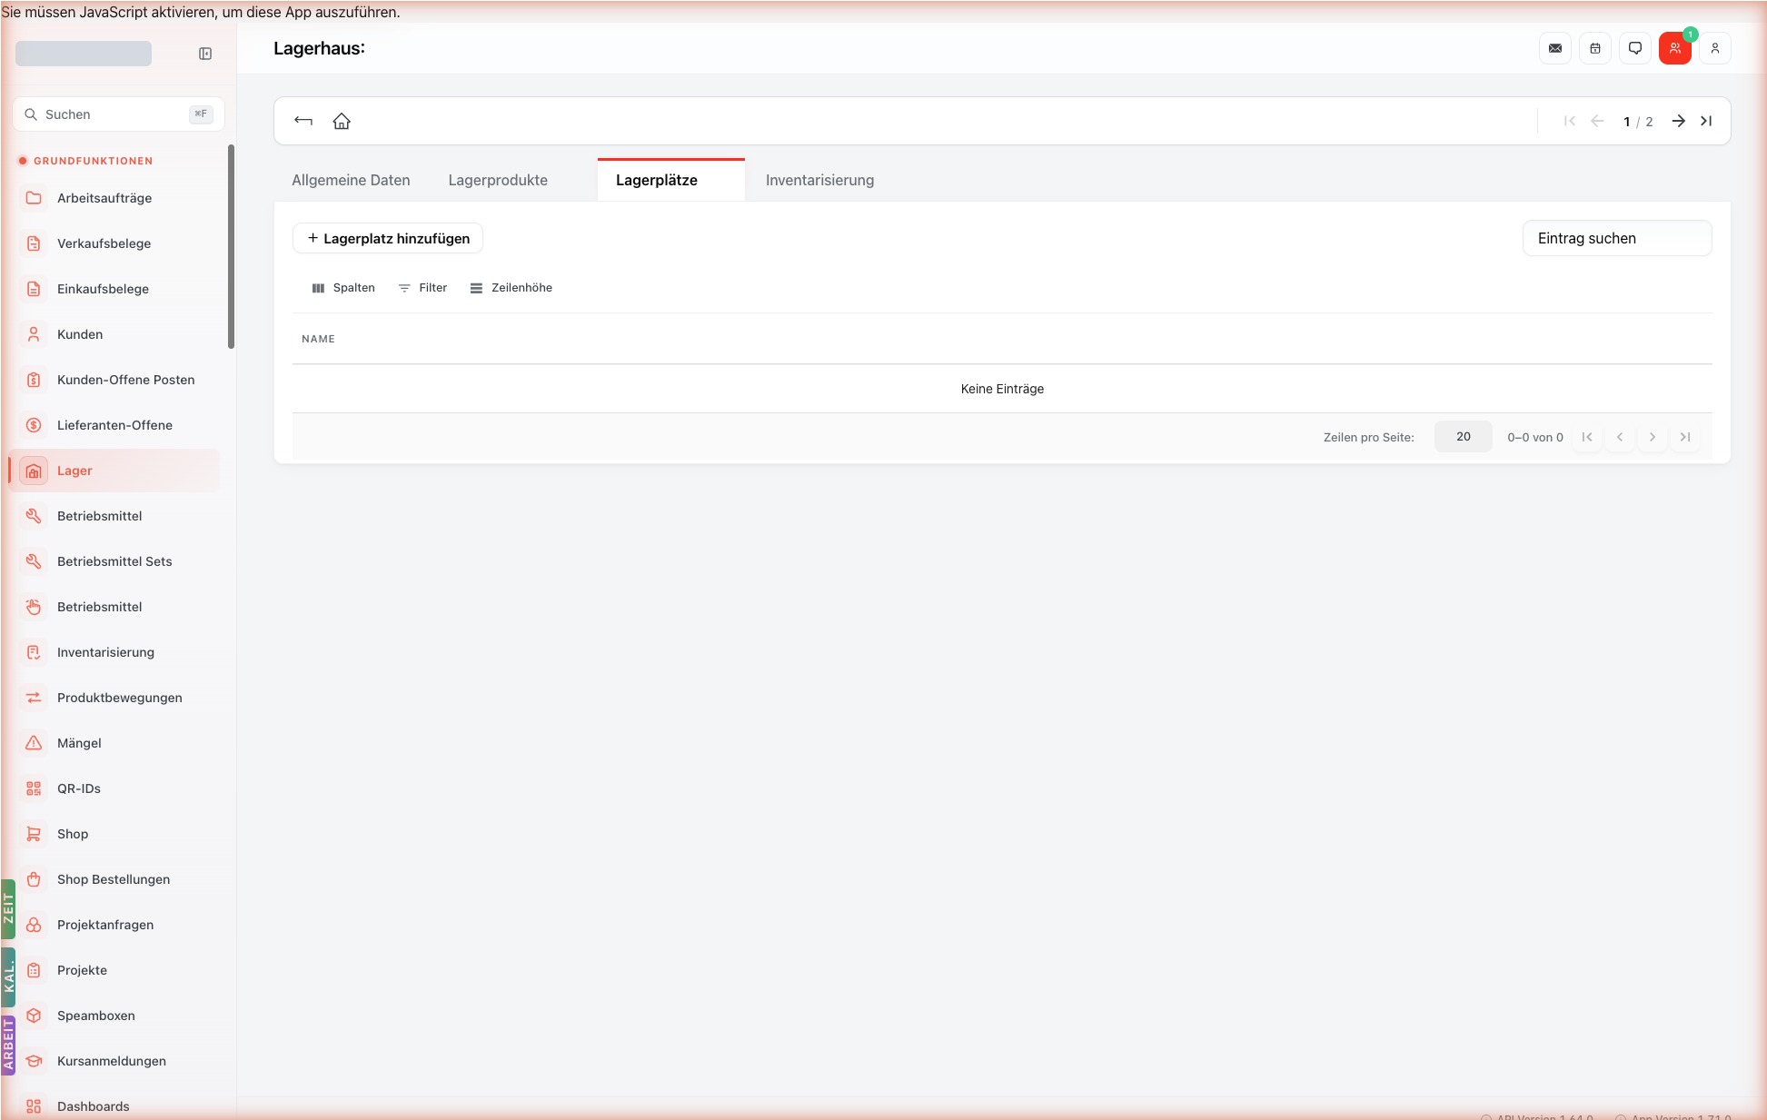Open Inventarisierung in the sidebar
Screen dimensions: 1767x1120
114,652
